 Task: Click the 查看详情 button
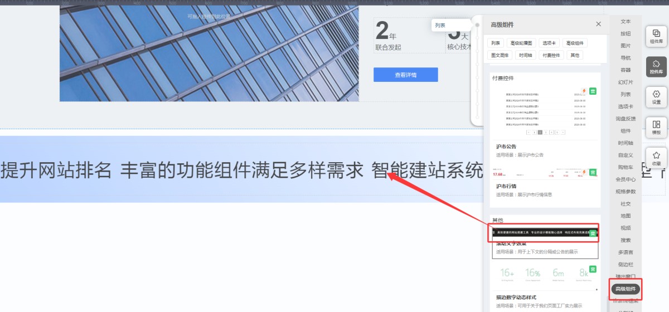(x=406, y=75)
